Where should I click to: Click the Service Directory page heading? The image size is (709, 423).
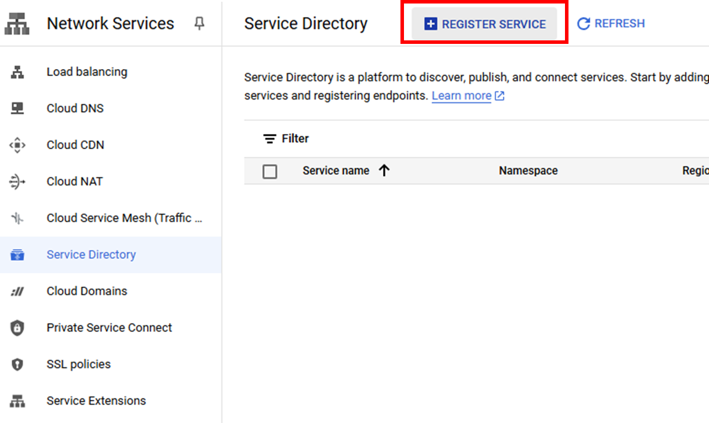click(306, 24)
